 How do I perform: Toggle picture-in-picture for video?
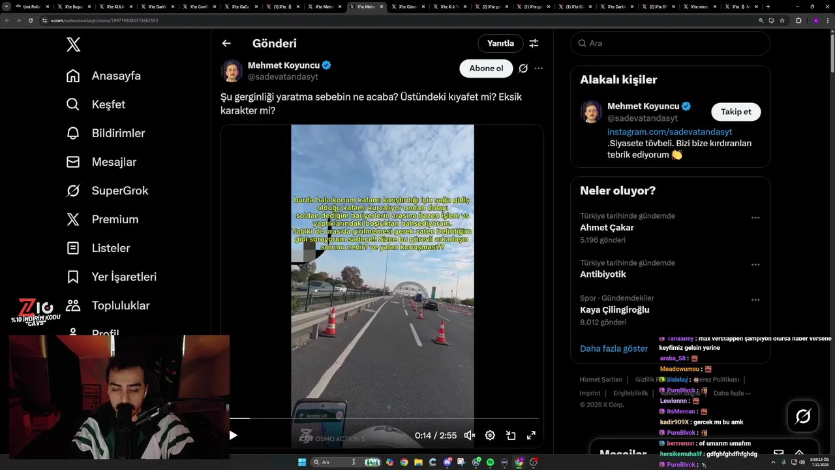[x=511, y=435]
